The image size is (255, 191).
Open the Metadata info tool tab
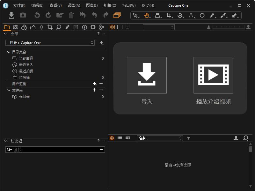pyautogui.click(x=84, y=27)
